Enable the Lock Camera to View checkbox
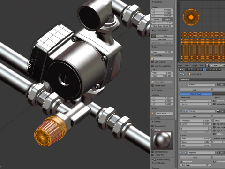 (153, 66)
